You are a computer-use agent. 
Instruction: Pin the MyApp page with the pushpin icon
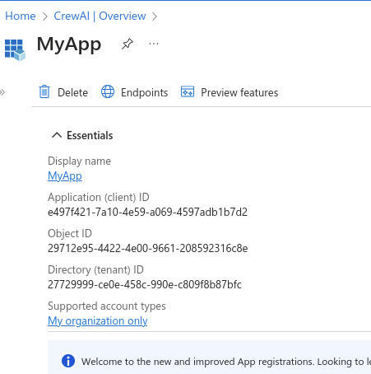128,44
